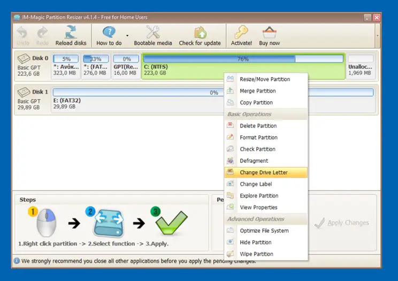
Task: Click the Redo toolbar icon
Action: [x=42, y=33]
